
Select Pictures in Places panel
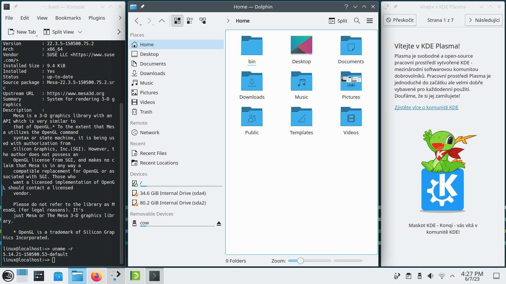(176, 92)
